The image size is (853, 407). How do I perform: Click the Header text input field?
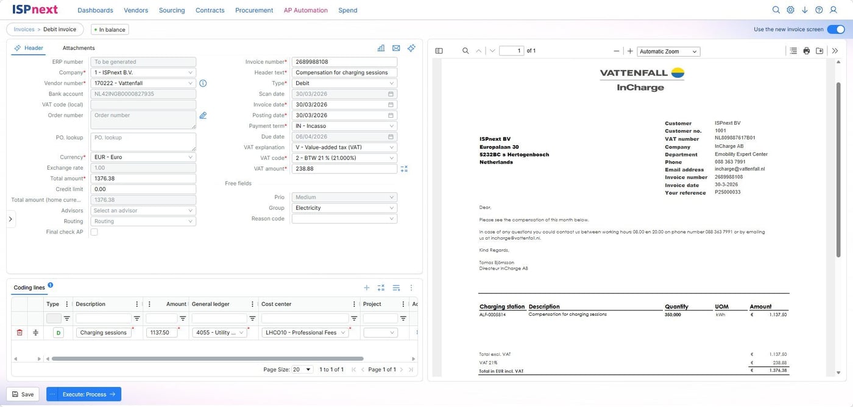pos(344,72)
